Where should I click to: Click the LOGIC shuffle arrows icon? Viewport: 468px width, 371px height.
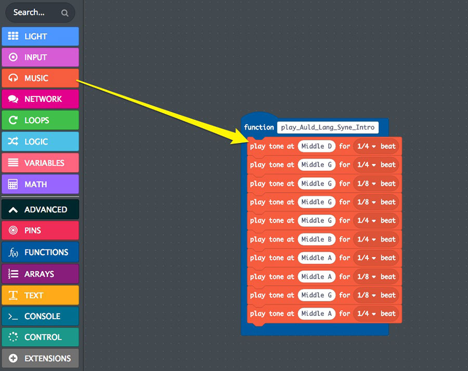14,141
